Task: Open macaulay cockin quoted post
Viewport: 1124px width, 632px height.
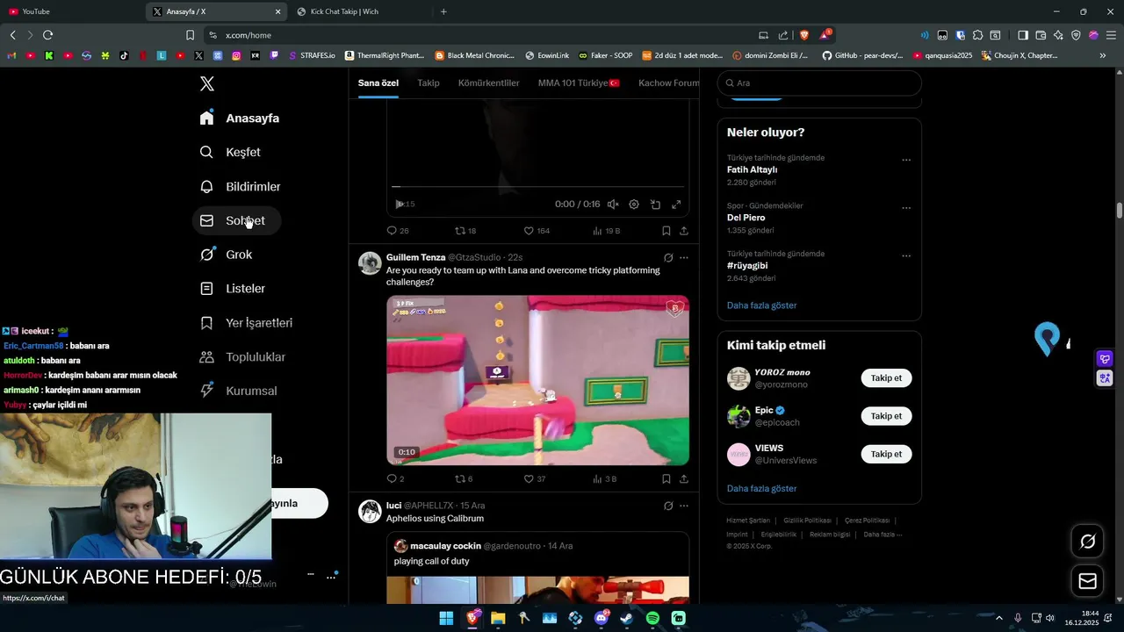Action: (x=537, y=568)
